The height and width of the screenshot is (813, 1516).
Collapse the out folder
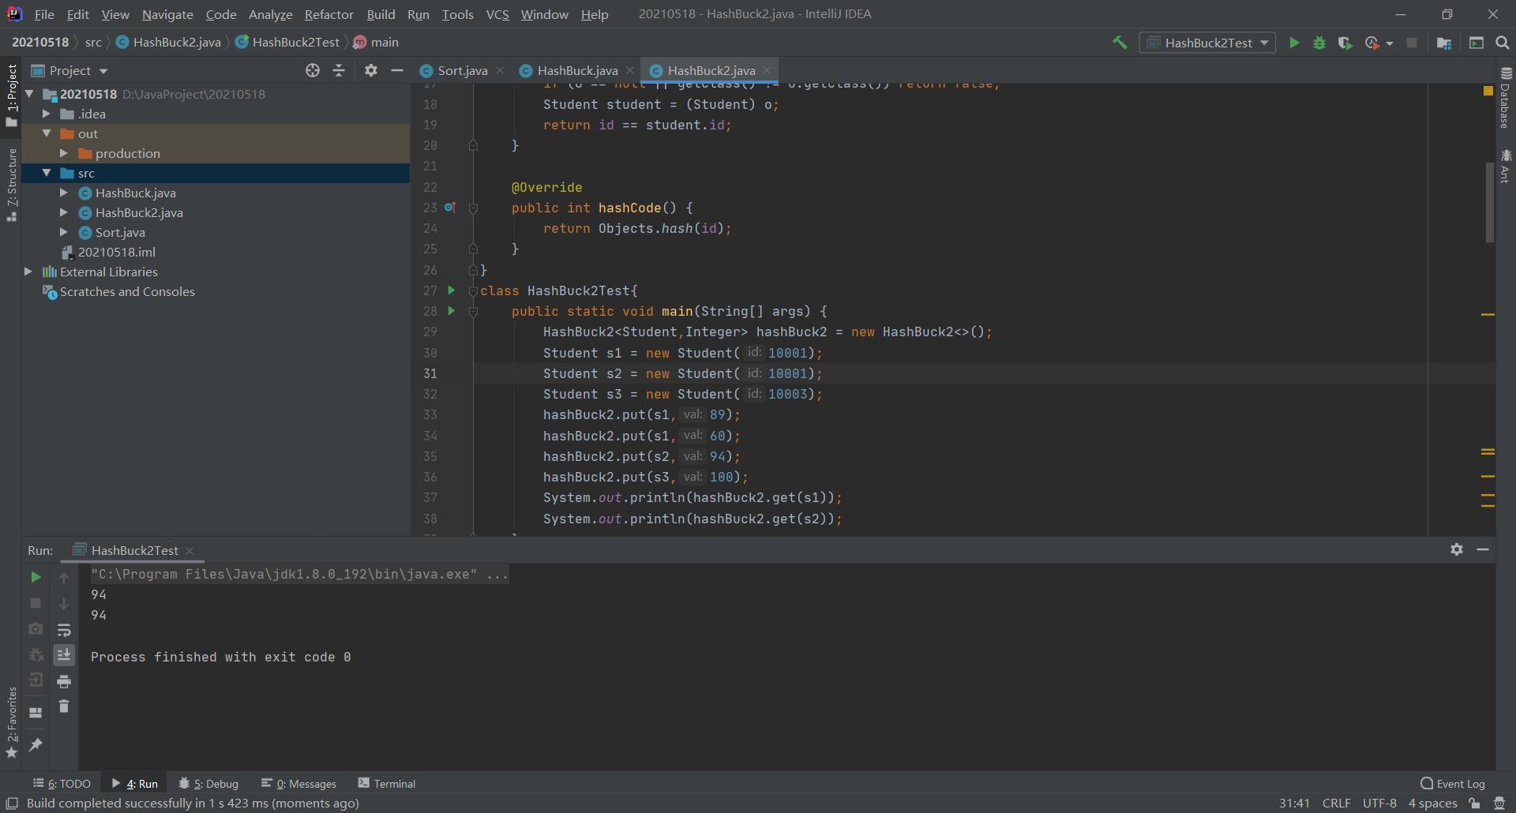point(47,133)
